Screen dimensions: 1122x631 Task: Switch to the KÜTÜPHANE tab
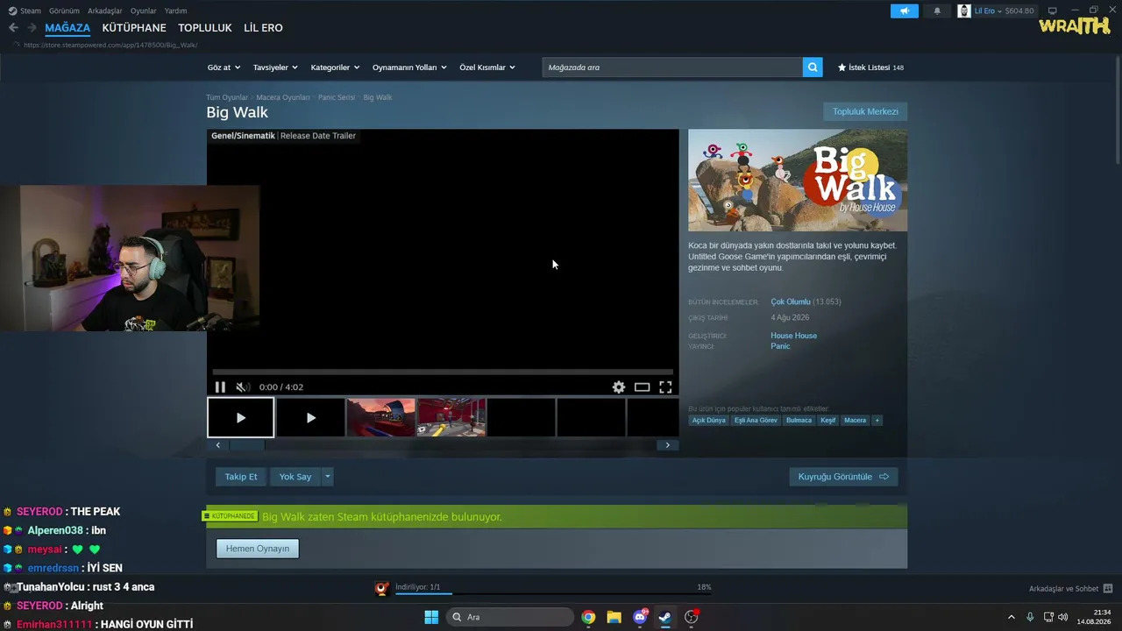point(134,28)
